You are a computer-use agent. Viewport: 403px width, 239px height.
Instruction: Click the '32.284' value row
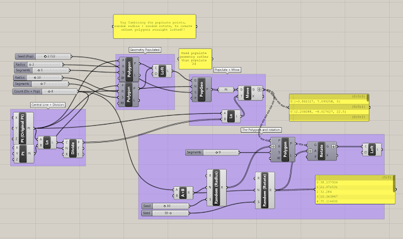[354, 192]
